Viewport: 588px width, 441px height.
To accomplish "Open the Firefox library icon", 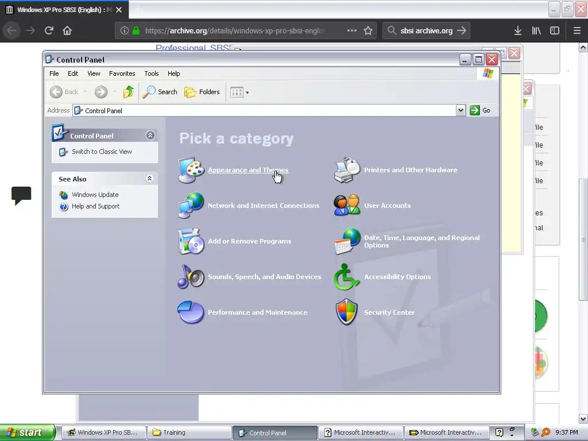I will coord(536,30).
